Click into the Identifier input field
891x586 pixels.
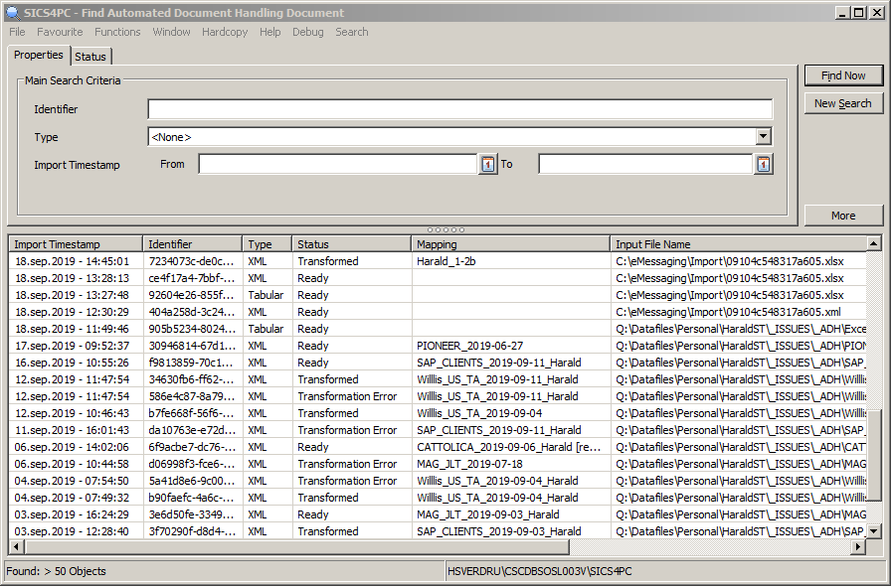459,109
